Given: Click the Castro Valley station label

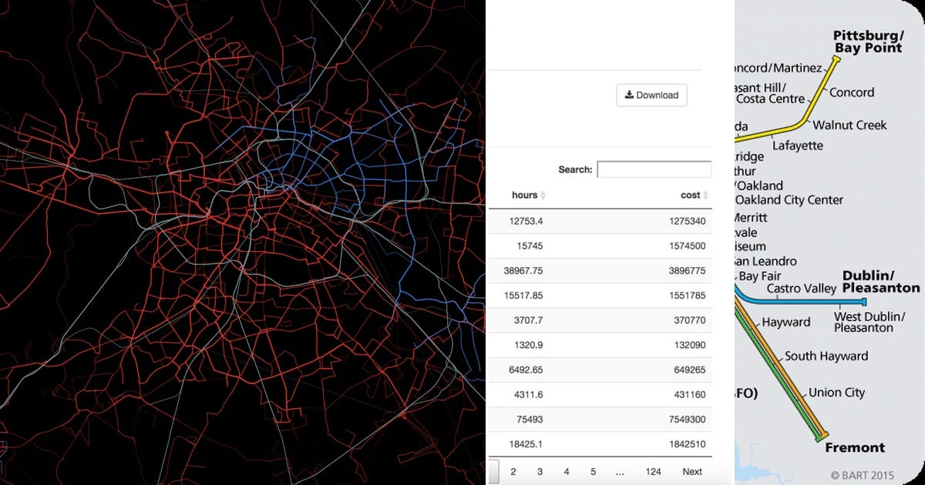Looking at the screenshot, I should (x=802, y=288).
